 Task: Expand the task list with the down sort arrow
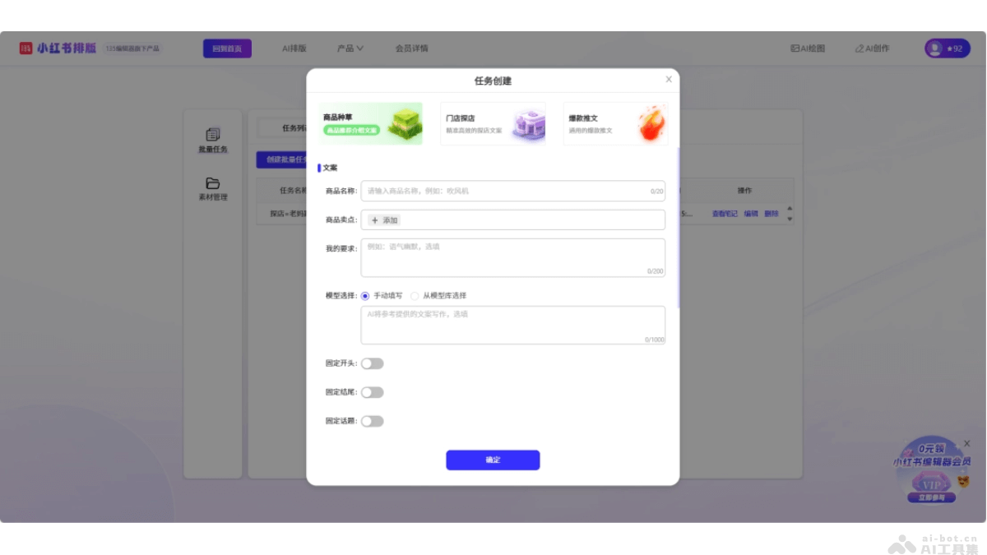790,220
